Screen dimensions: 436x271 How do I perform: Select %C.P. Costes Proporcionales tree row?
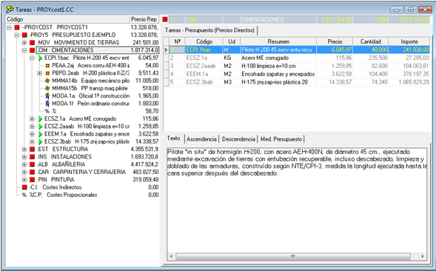pyautogui.click(x=90, y=195)
